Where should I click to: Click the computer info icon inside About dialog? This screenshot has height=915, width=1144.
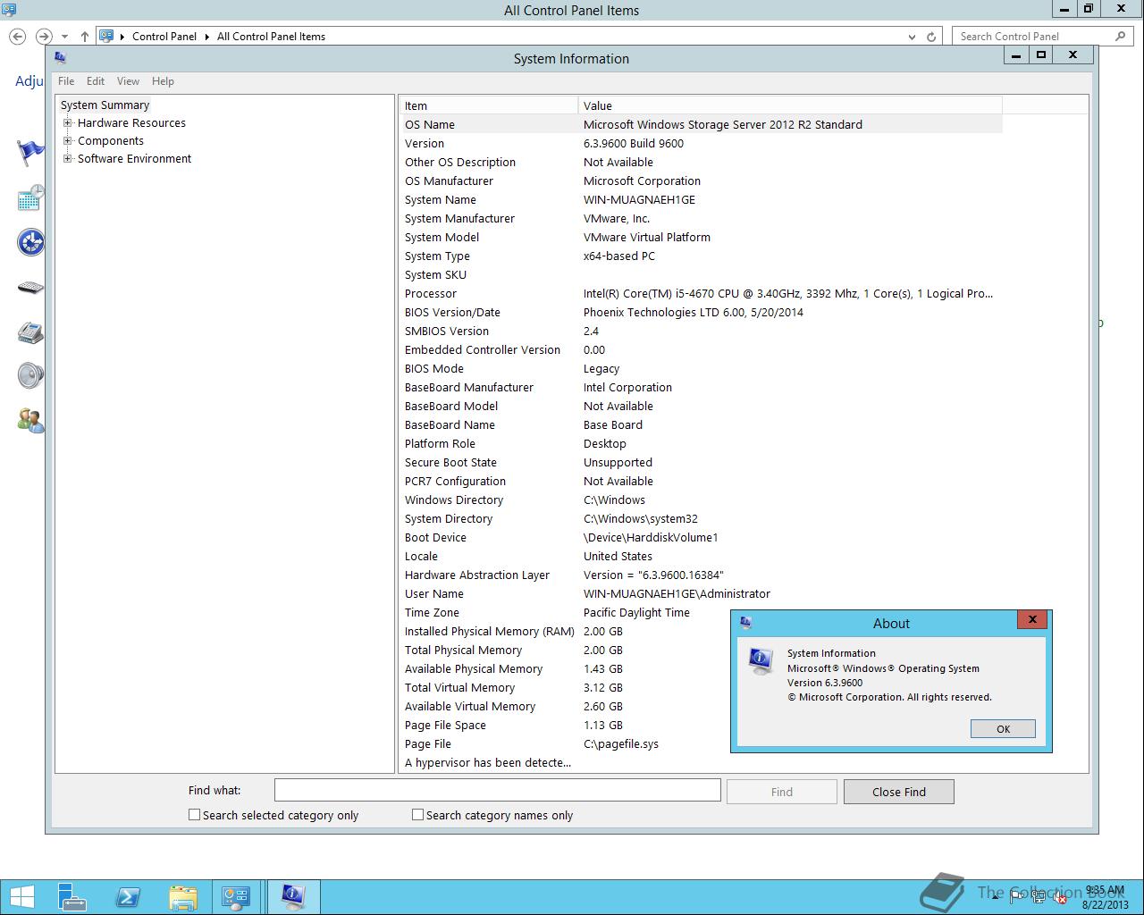tap(761, 661)
